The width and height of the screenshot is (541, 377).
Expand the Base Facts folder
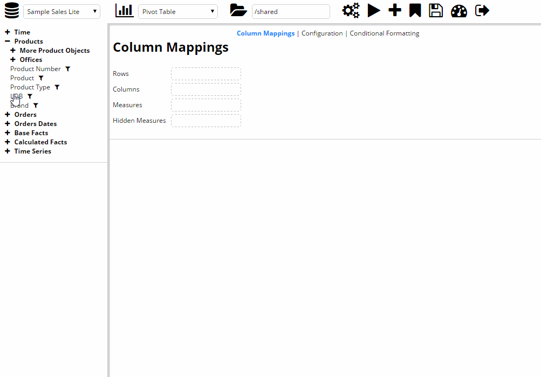(x=7, y=132)
